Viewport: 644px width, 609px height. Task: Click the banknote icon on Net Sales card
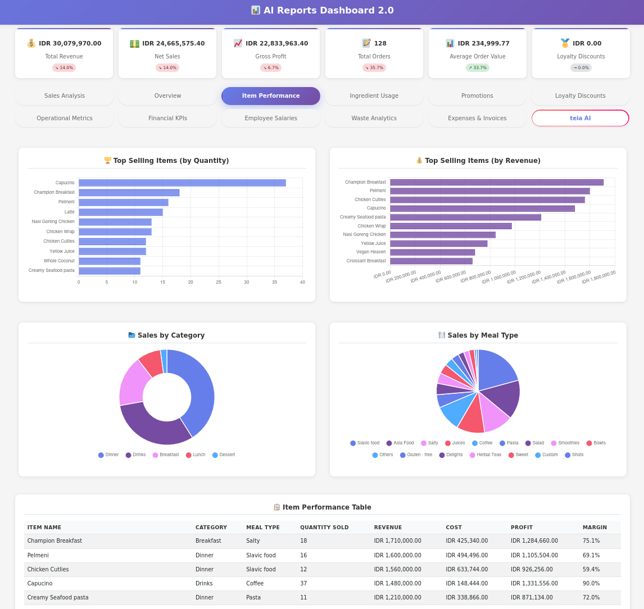[135, 43]
